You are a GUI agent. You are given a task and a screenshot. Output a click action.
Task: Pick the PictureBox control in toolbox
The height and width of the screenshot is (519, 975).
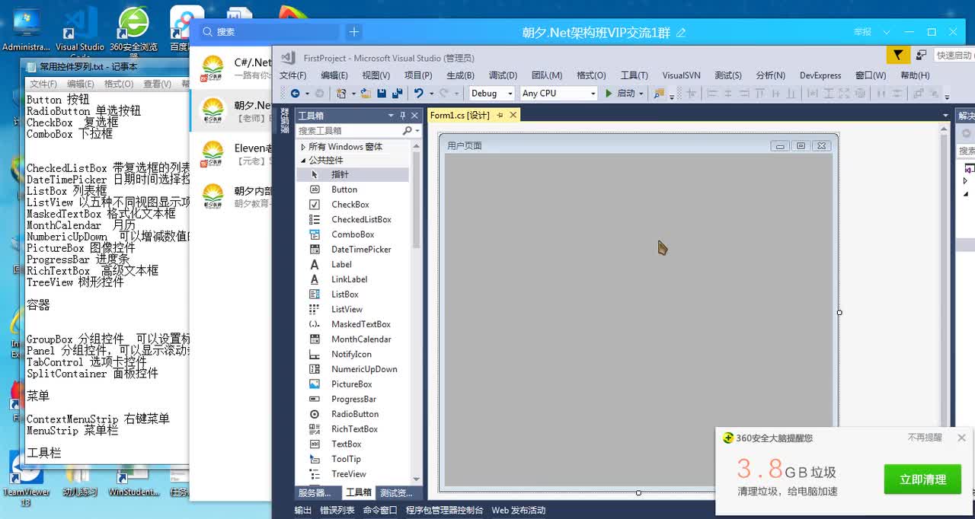pyautogui.click(x=353, y=384)
